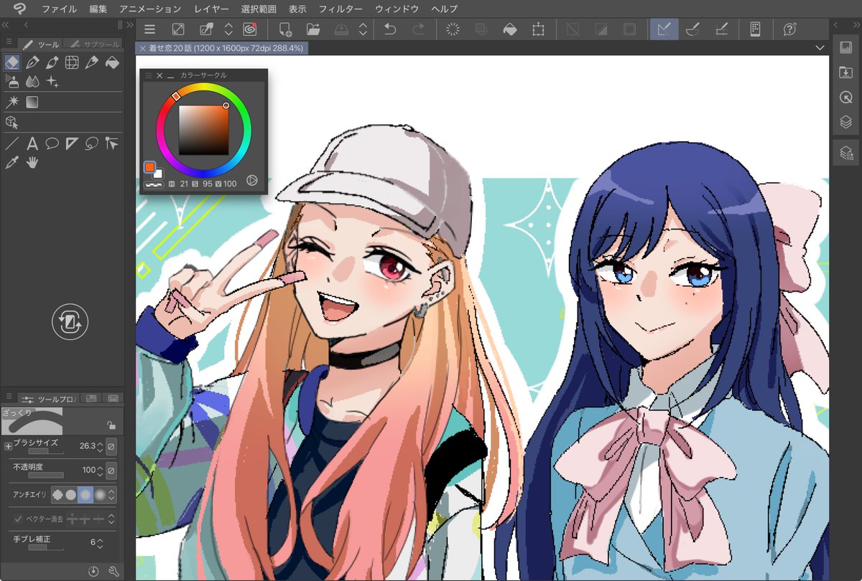Image resolution: width=862 pixels, height=581 pixels.
Task: Open the ベクター消去 mode stepper arrows
Action: click(111, 519)
